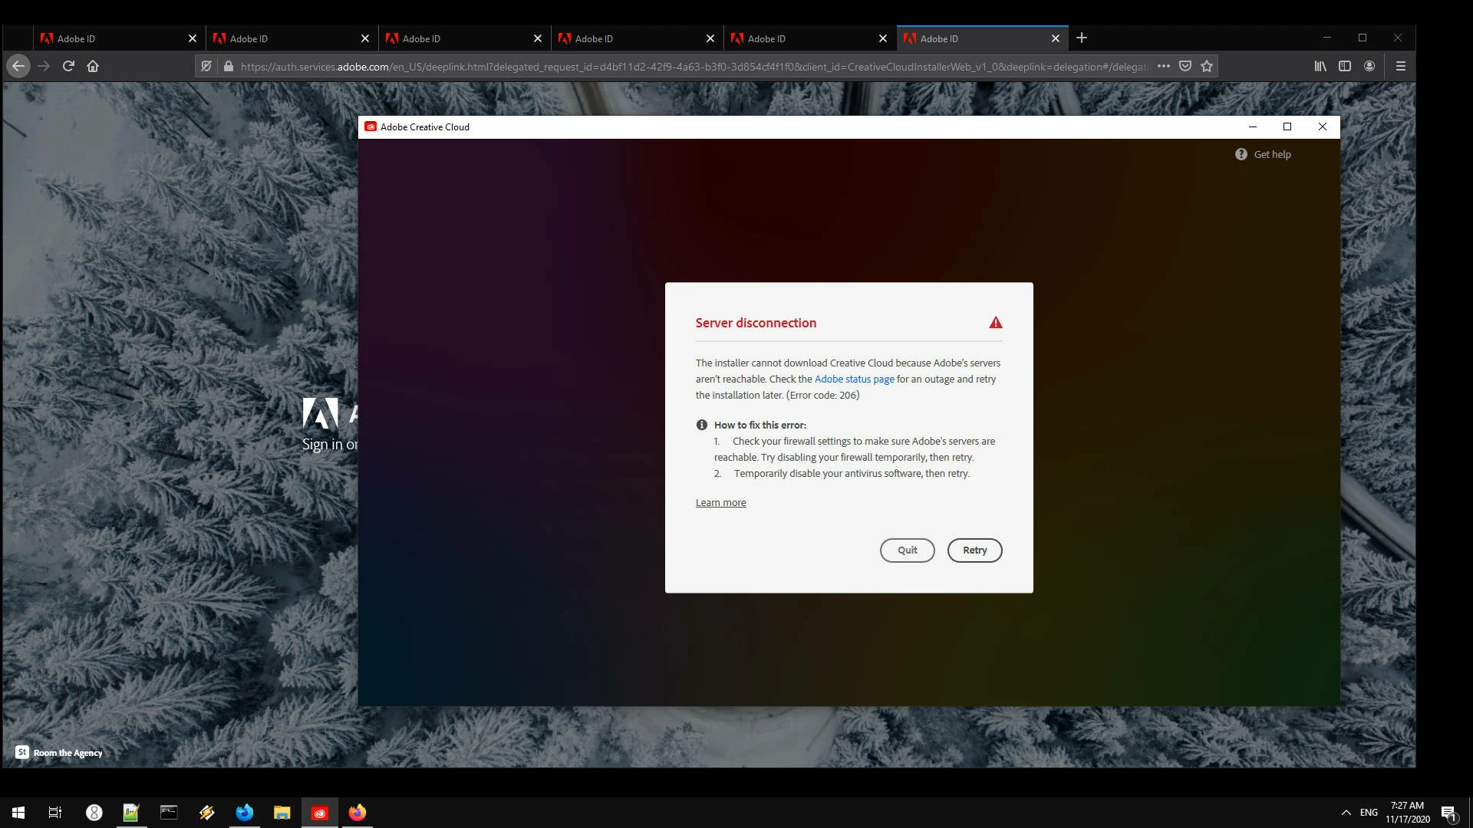
Task: Open Creative Cloud icon in taskbar
Action: (x=320, y=813)
